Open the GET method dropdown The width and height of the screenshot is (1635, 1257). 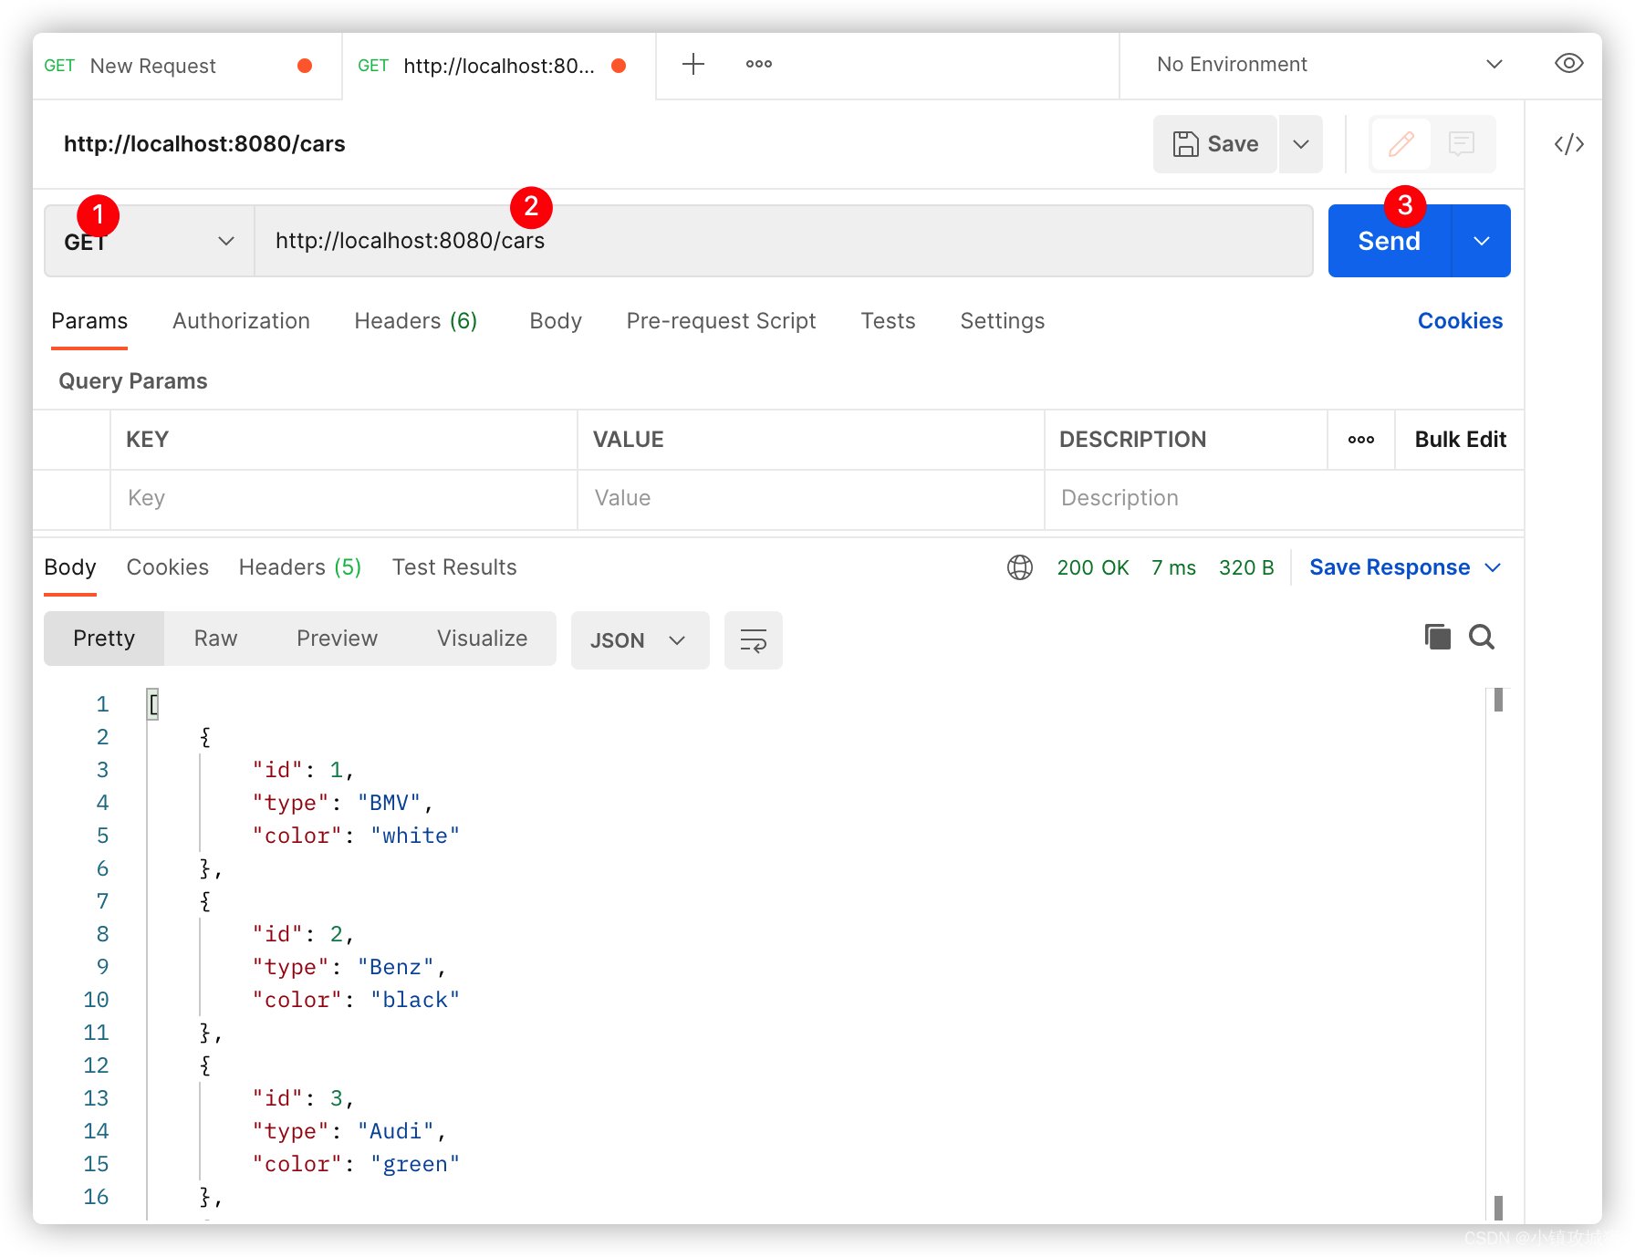149,241
